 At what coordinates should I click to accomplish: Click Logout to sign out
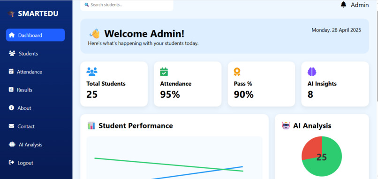[x=36, y=163]
